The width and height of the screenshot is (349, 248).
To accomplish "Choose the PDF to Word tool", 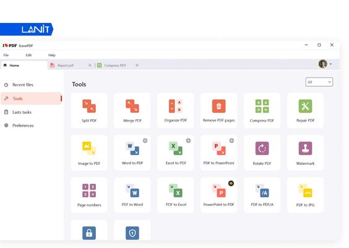I will coord(132,195).
